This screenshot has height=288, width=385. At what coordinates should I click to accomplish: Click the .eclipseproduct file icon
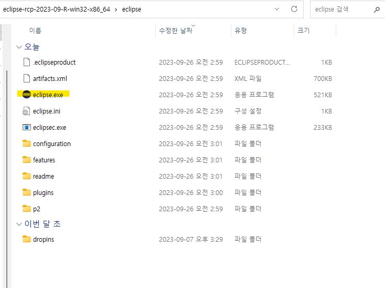[x=27, y=62]
